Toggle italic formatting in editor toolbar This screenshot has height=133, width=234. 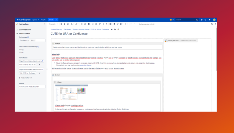click(x=64, y=24)
